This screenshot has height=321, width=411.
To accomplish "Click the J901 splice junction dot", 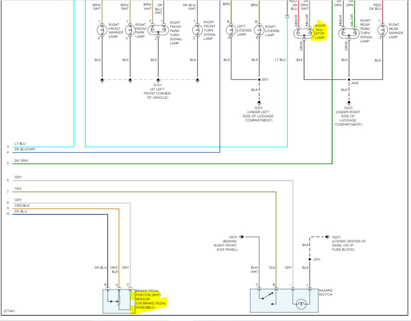I will 259,80.
